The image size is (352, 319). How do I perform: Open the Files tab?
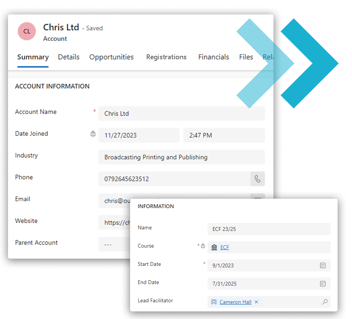246,57
